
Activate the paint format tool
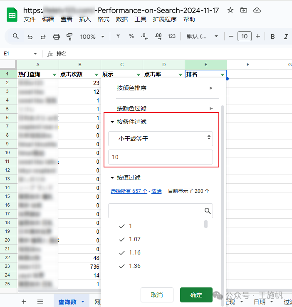[69, 37]
